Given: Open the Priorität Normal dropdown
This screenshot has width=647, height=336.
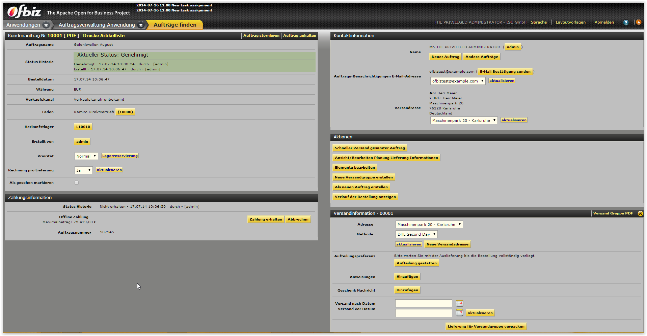Looking at the screenshot, I should (86, 156).
